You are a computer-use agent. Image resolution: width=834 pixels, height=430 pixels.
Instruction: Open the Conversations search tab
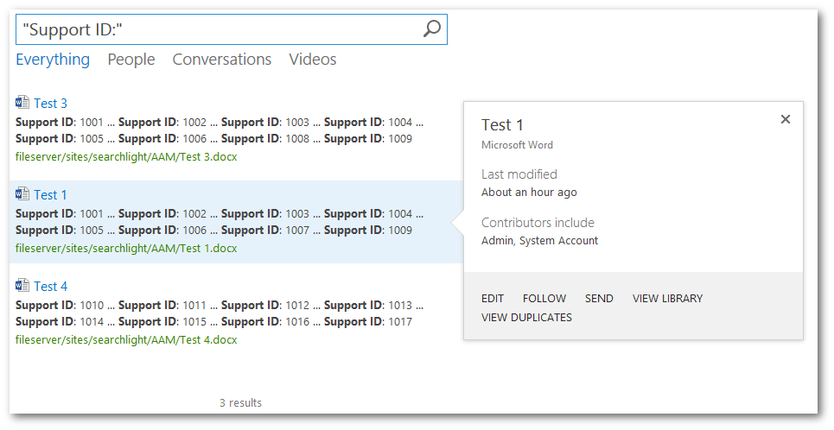coord(222,60)
